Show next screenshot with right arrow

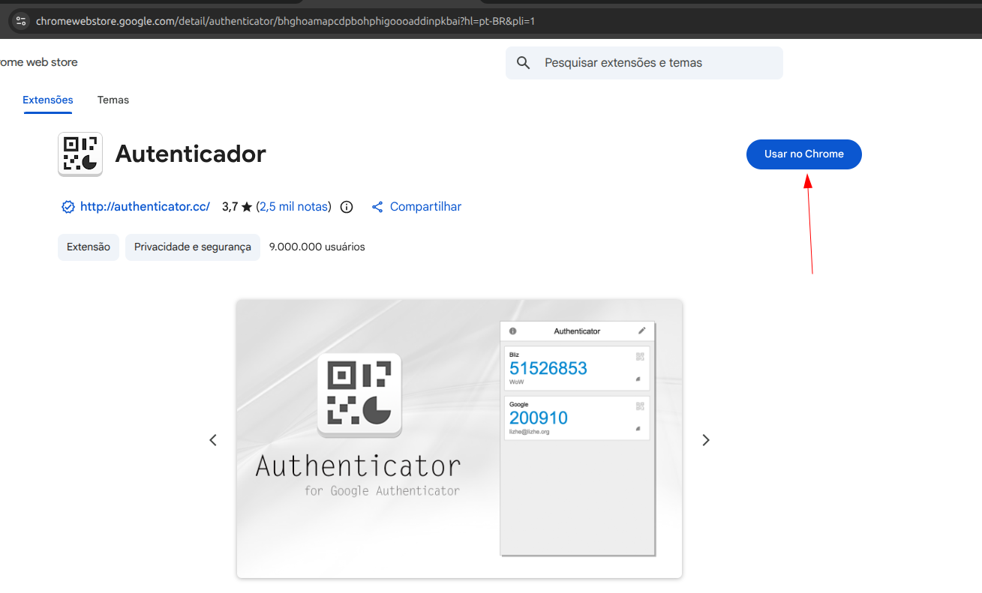705,440
